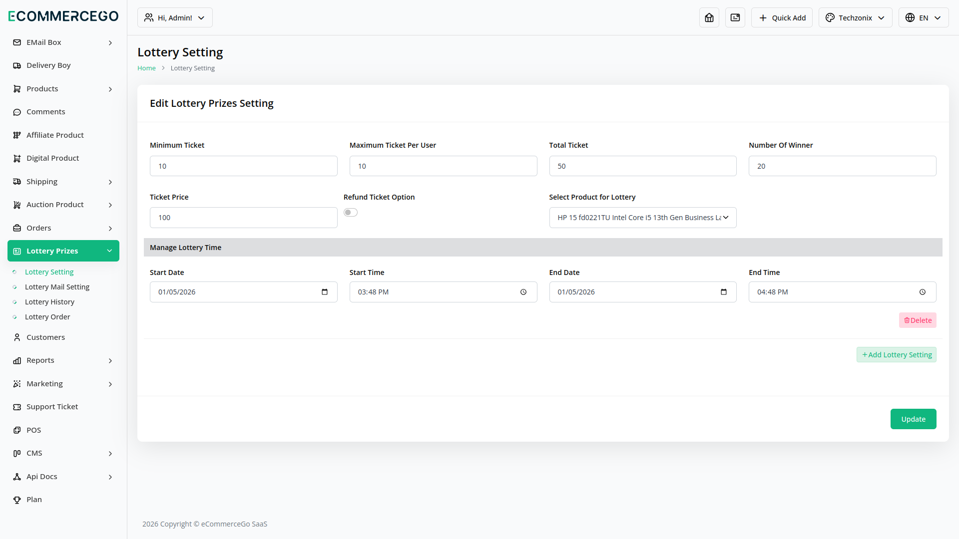
Task: Expand the CMS sidebar menu
Action: point(63,453)
